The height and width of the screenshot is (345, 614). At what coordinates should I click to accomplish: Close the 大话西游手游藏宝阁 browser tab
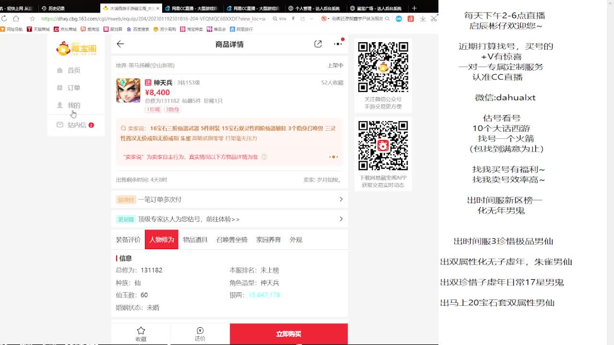pyautogui.click(x=158, y=8)
